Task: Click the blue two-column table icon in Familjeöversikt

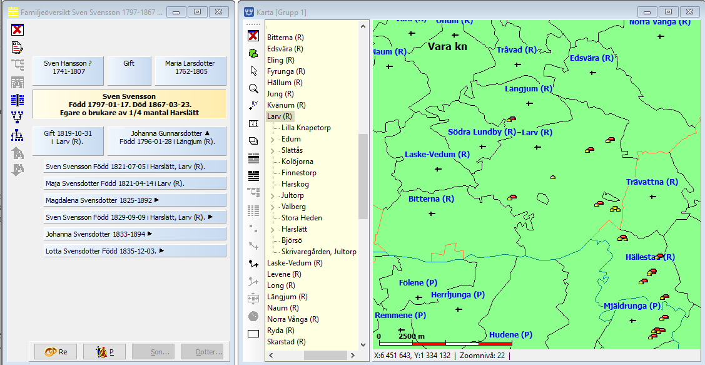Action: click(17, 100)
